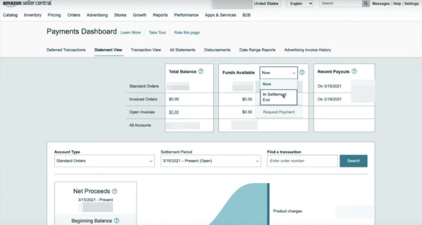
Task: Switch to Deferred Transactions tab
Action: coord(66,50)
